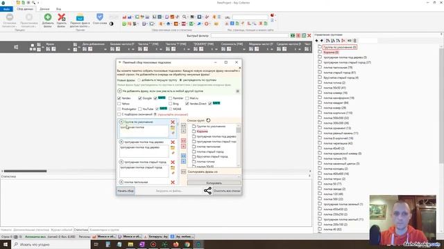Click the pencil icon beside the 'старый город' field
Viewport: 444px width, 249px height.
tap(173, 173)
